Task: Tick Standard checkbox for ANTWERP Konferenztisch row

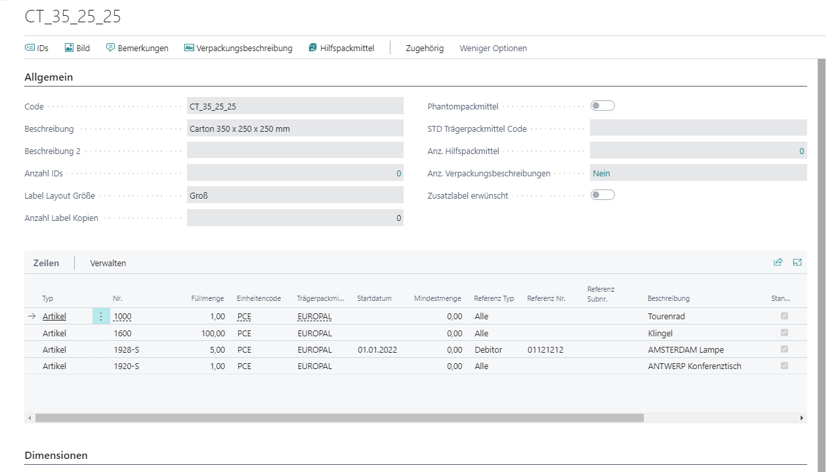Action: click(784, 365)
